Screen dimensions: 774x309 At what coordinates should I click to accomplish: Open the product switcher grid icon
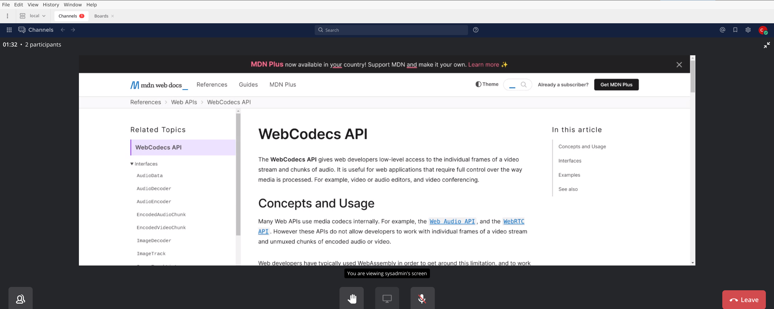[9, 30]
